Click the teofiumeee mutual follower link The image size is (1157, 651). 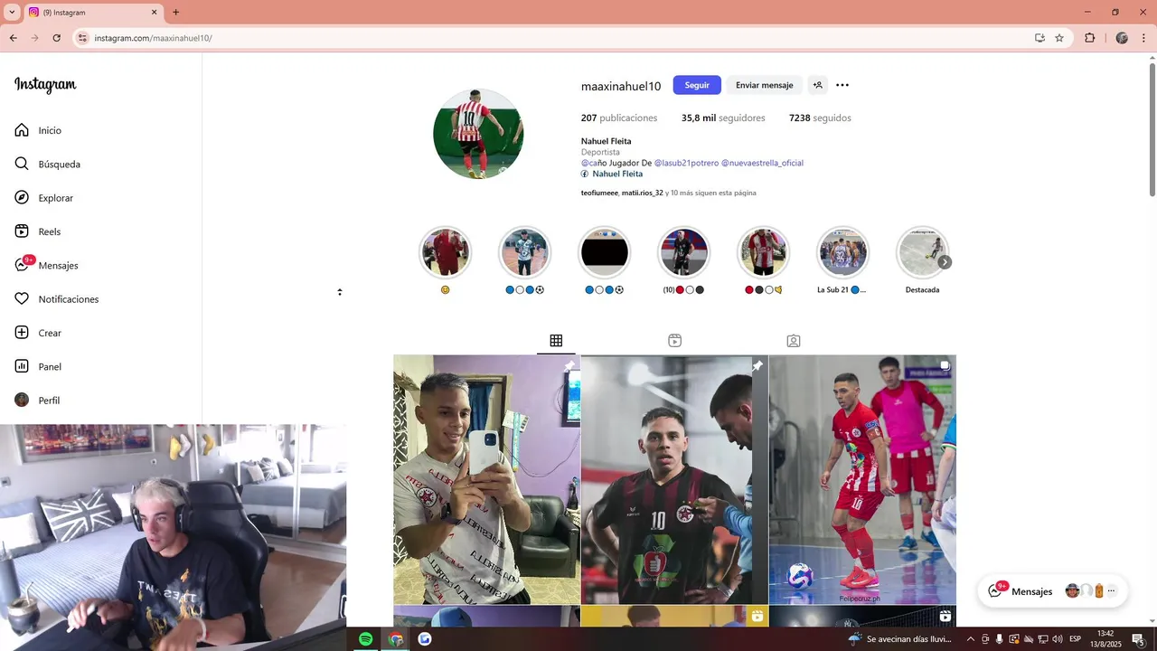599,193
